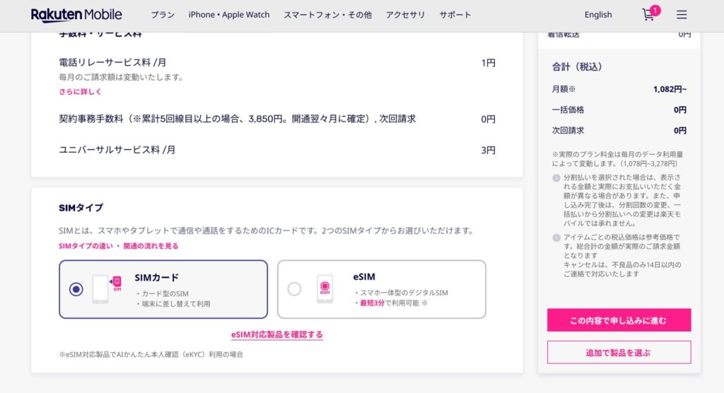Open the サポート menu item

[x=455, y=15]
